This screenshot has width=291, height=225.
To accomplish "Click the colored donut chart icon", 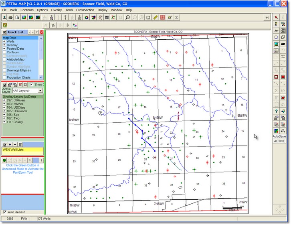I will point(86,18).
